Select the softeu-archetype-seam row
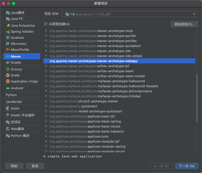 tap(119, 71)
